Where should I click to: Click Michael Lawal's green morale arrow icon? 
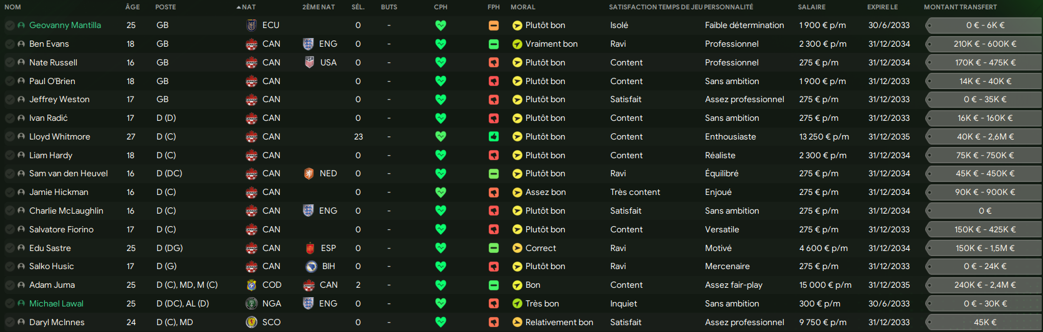[x=517, y=304]
